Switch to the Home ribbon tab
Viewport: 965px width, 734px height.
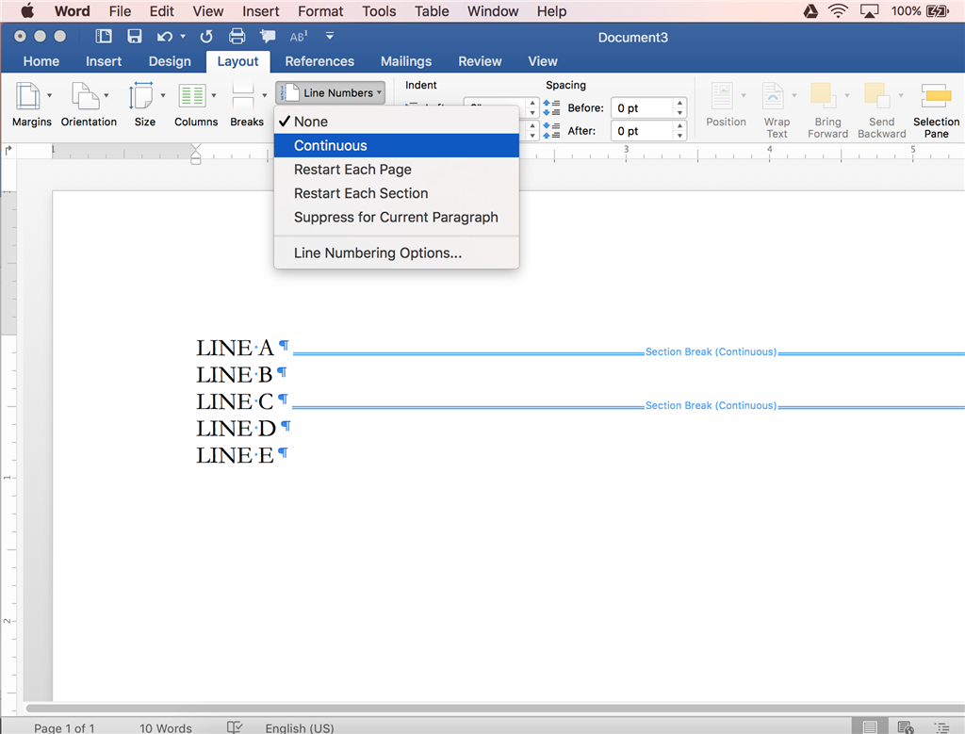pos(41,61)
